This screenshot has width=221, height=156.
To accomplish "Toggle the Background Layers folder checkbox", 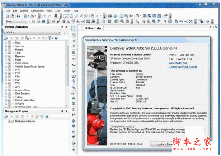I will coord(9,121).
